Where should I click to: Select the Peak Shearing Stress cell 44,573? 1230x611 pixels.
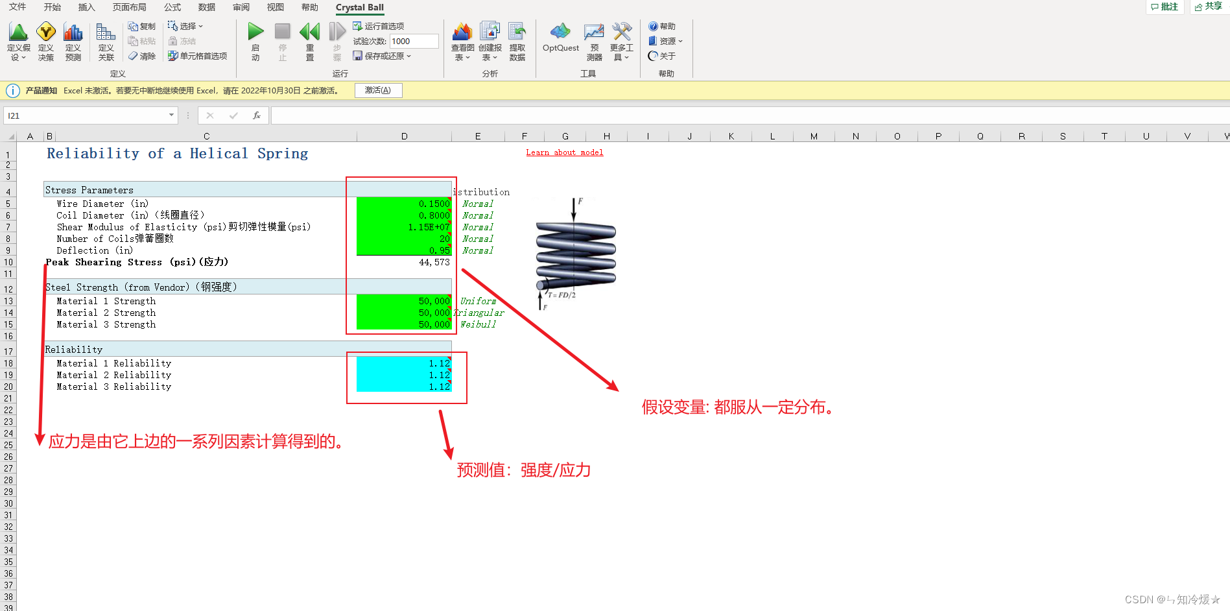click(x=404, y=262)
